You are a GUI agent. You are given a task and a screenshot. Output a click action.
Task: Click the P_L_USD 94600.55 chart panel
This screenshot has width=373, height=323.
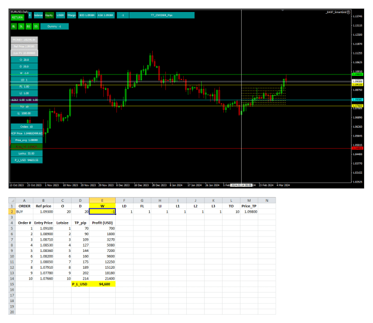pos(27,160)
